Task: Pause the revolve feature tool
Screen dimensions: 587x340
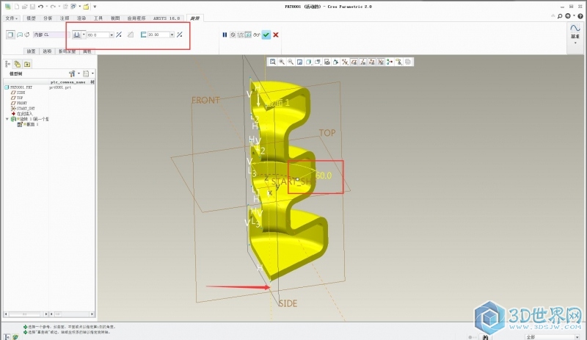Action: coord(225,35)
